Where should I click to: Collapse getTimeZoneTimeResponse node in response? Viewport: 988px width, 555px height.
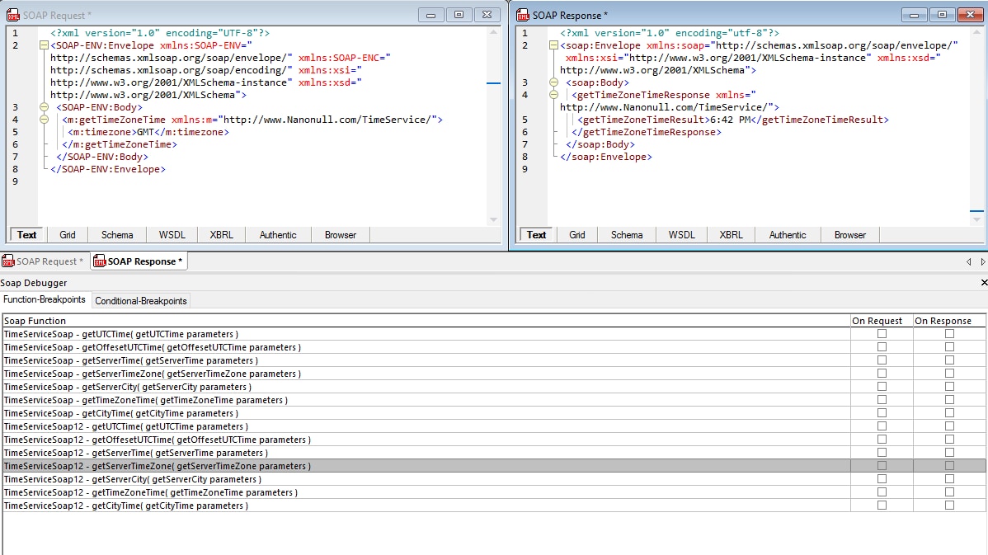pyautogui.click(x=554, y=95)
